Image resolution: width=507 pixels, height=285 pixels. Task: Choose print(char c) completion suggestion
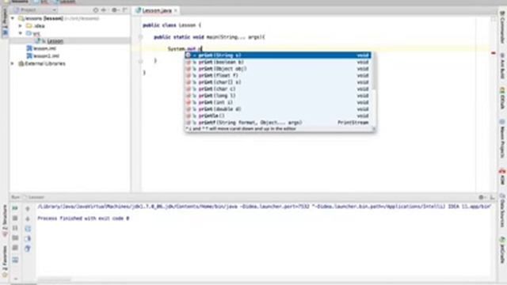tap(278, 89)
